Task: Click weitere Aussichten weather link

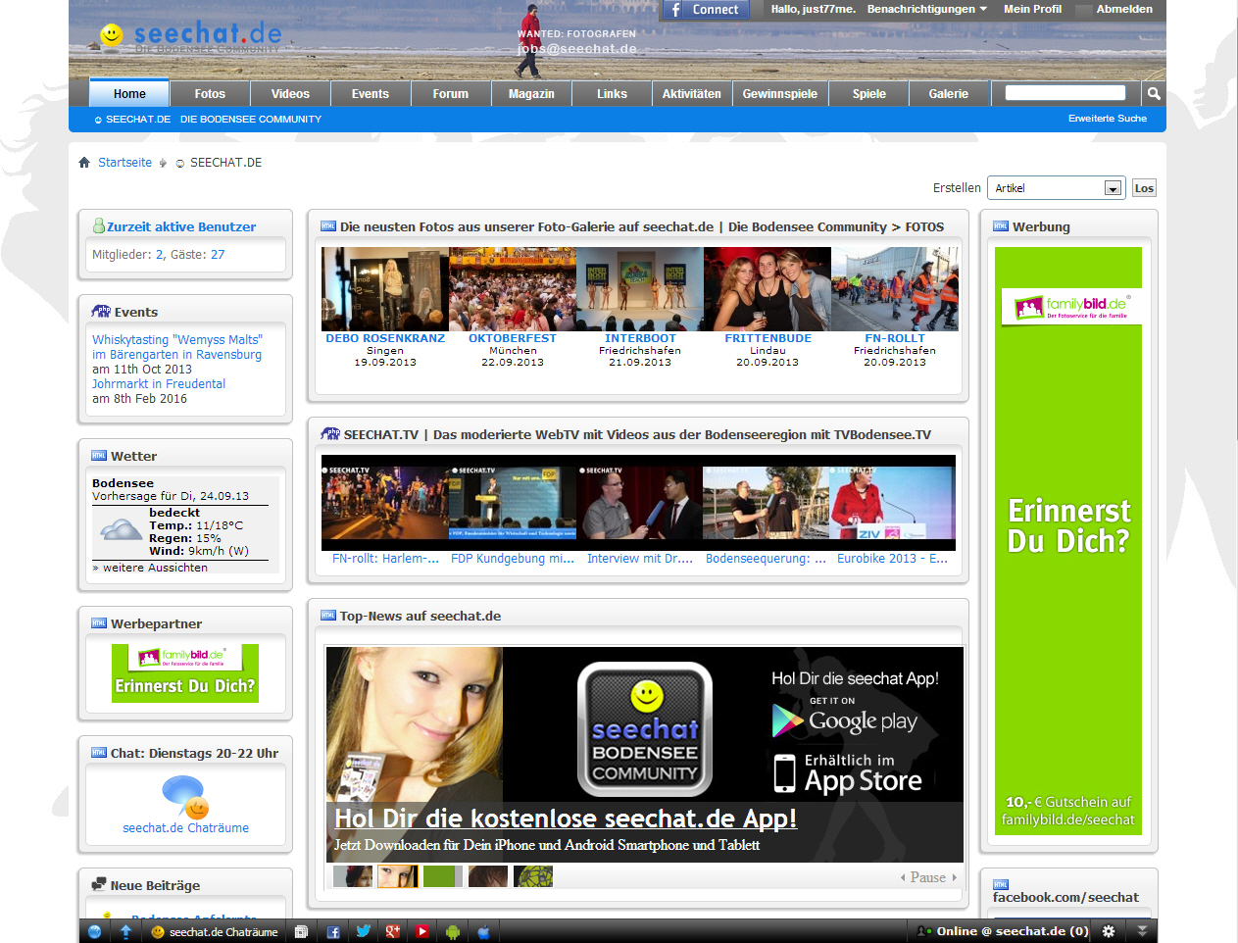Action: point(155,568)
